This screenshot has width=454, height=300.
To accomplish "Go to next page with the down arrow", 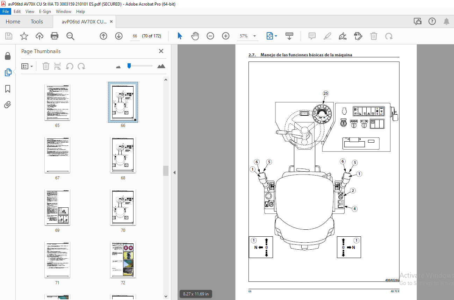I will [119, 36].
